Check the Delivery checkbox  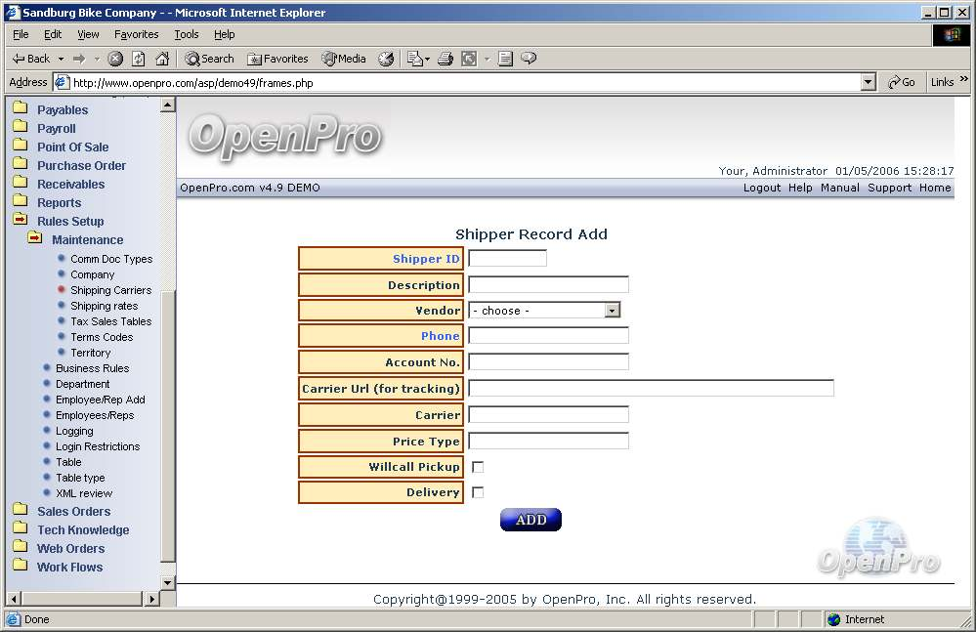tap(478, 492)
